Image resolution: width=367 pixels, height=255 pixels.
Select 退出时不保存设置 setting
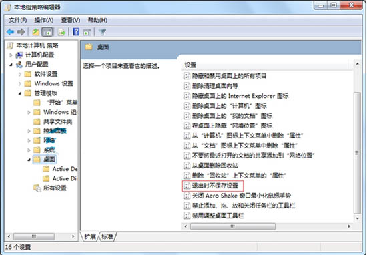click(x=215, y=186)
